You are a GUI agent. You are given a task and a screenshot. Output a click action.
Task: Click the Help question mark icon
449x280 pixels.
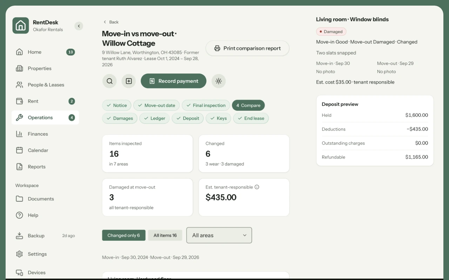point(20,215)
